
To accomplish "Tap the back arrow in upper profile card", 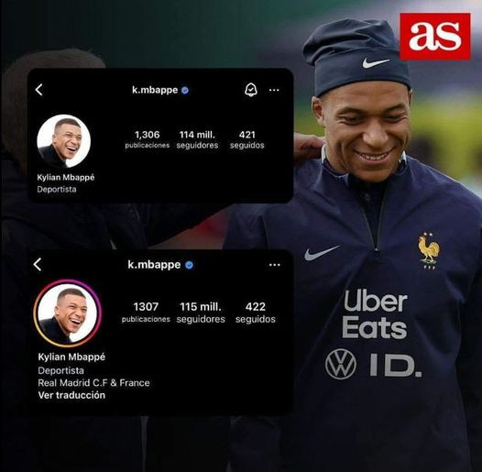I will [x=39, y=90].
